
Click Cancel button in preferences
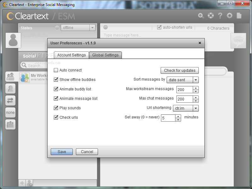[87, 152]
